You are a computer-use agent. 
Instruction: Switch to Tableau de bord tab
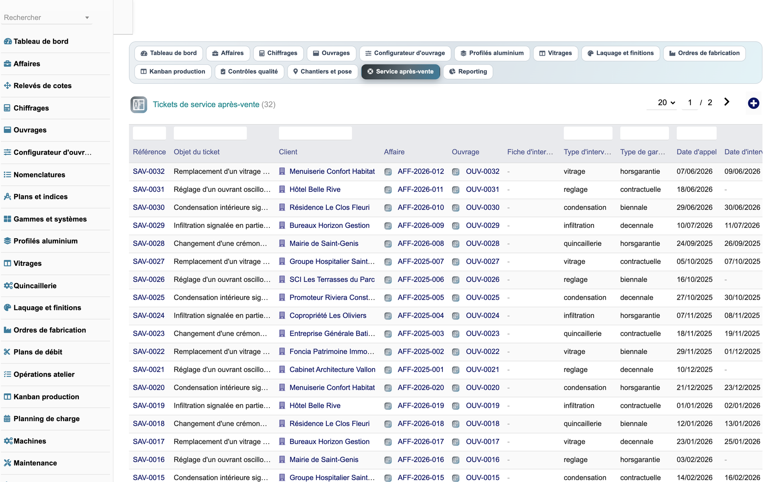pyautogui.click(x=169, y=53)
